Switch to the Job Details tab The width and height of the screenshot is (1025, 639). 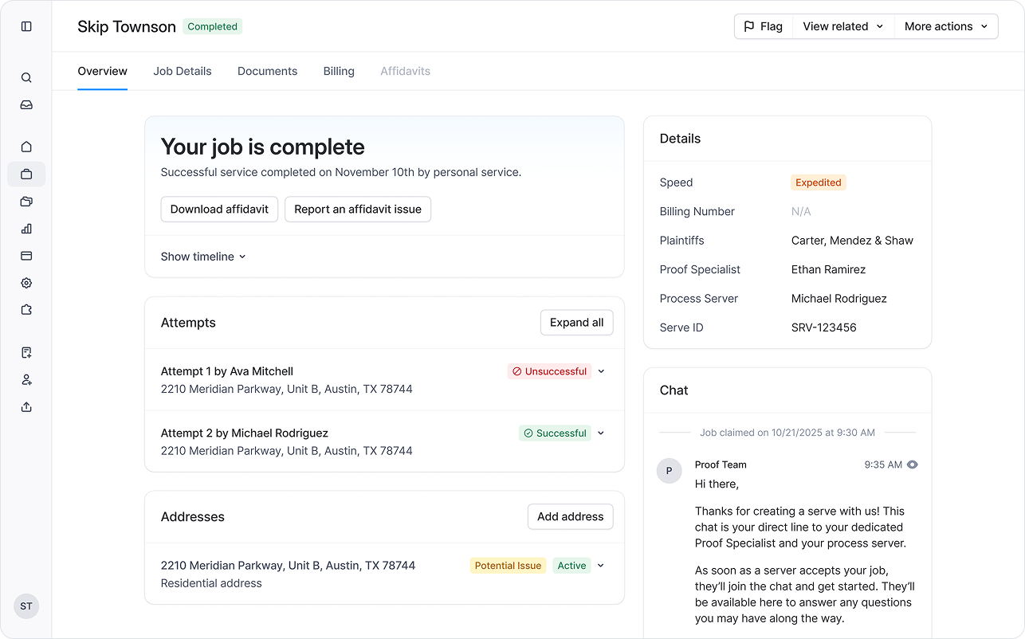tap(183, 71)
